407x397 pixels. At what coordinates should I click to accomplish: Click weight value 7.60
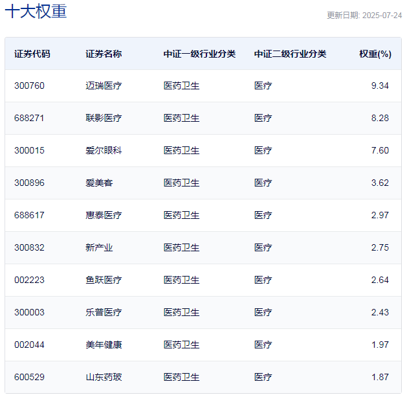pos(380,150)
